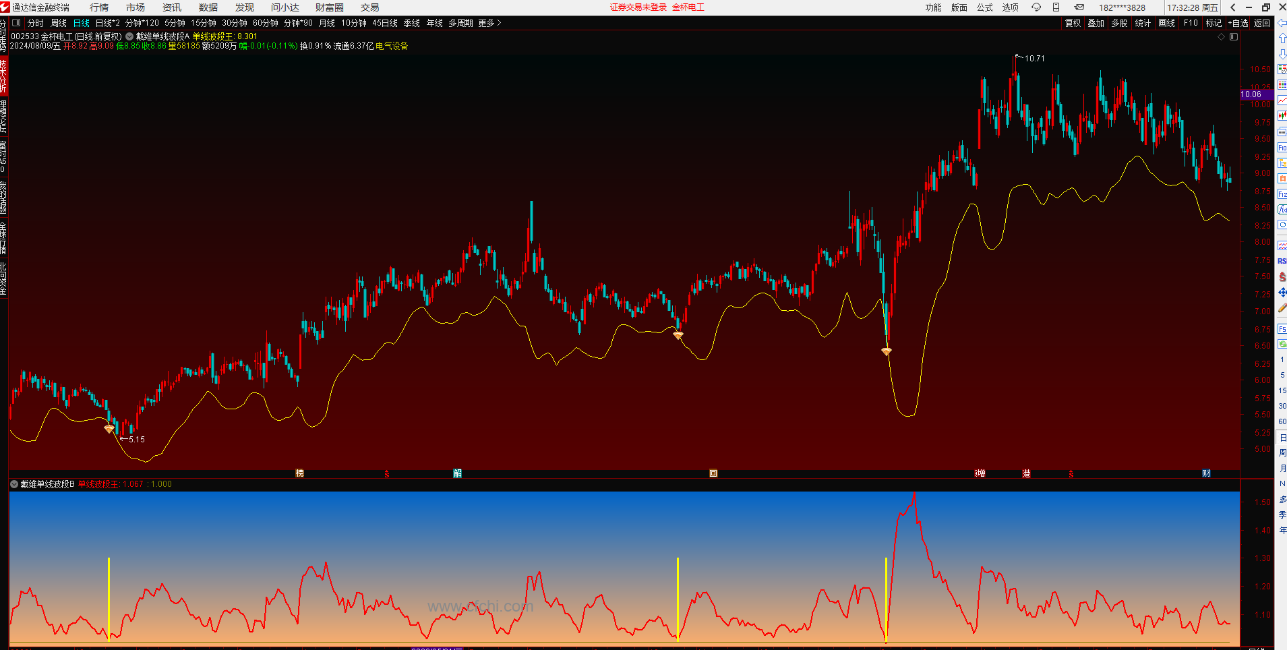Click the square marker on the timeline
The width and height of the screenshot is (1287, 650).
click(x=713, y=473)
